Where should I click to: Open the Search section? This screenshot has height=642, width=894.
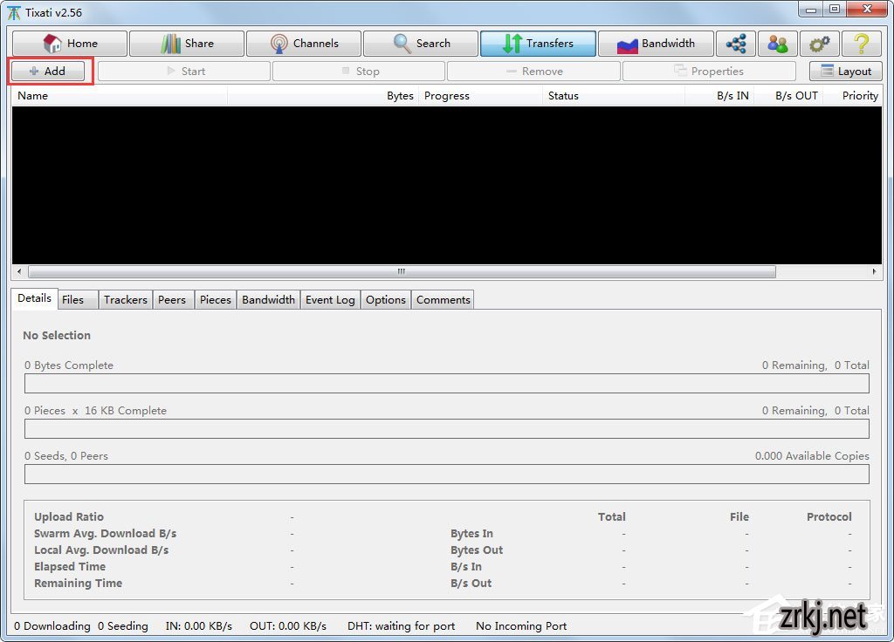pos(421,44)
